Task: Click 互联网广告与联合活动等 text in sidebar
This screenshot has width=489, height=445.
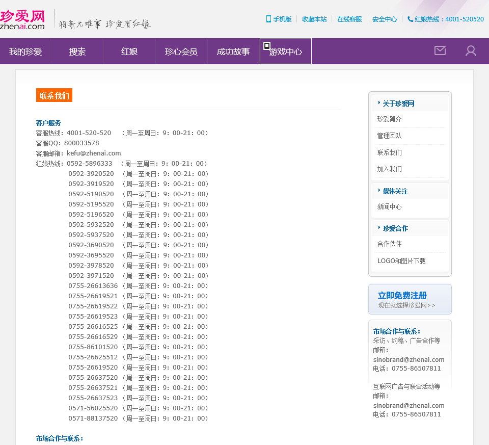Action: click(x=406, y=387)
